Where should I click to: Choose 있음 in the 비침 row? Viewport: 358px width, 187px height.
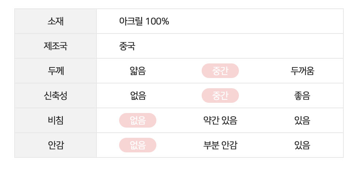pos(302,121)
